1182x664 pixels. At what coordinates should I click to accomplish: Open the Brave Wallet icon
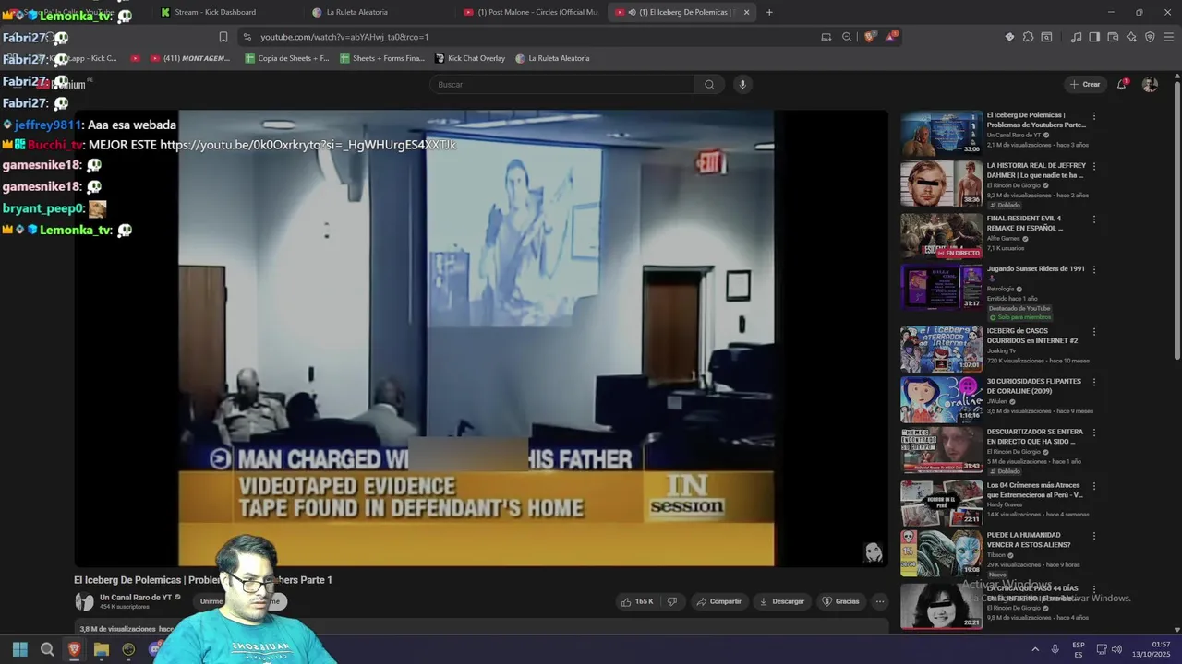tap(1113, 37)
